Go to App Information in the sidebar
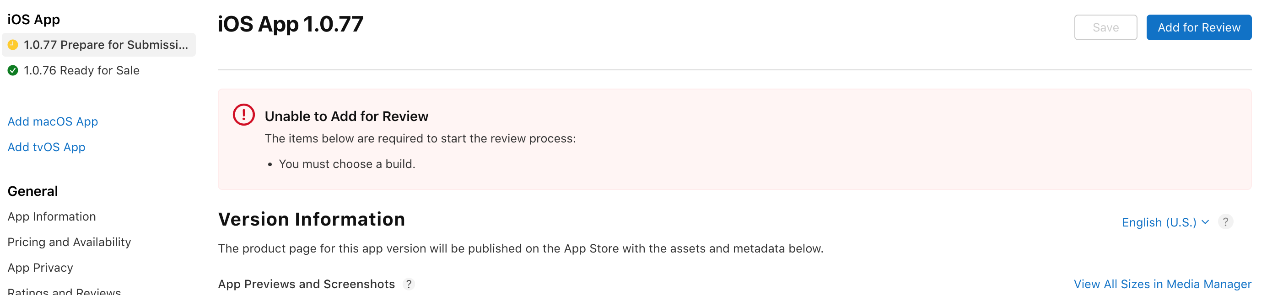Image resolution: width=1283 pixels, height=295 pixels. point(52,216)
